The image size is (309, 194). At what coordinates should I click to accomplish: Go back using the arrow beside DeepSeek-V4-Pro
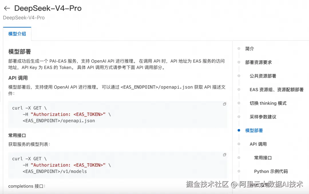(x=7, y=8)
